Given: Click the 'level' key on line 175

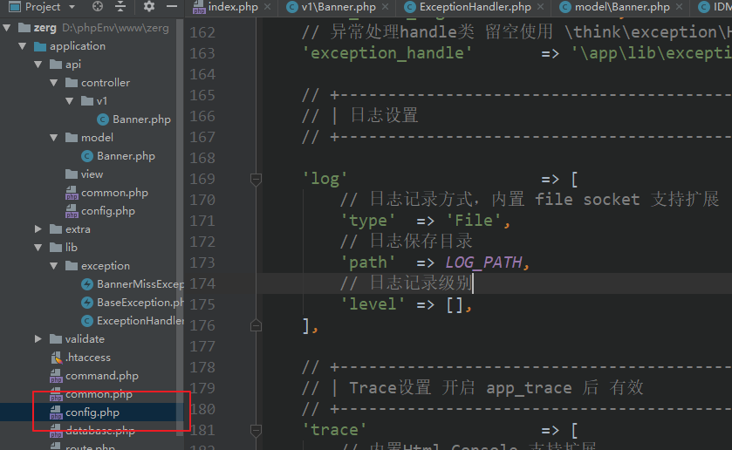Looking at the screenshot, I should 373,304.
